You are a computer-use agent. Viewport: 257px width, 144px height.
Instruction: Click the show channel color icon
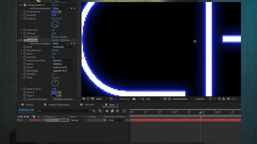click(143, 99)
